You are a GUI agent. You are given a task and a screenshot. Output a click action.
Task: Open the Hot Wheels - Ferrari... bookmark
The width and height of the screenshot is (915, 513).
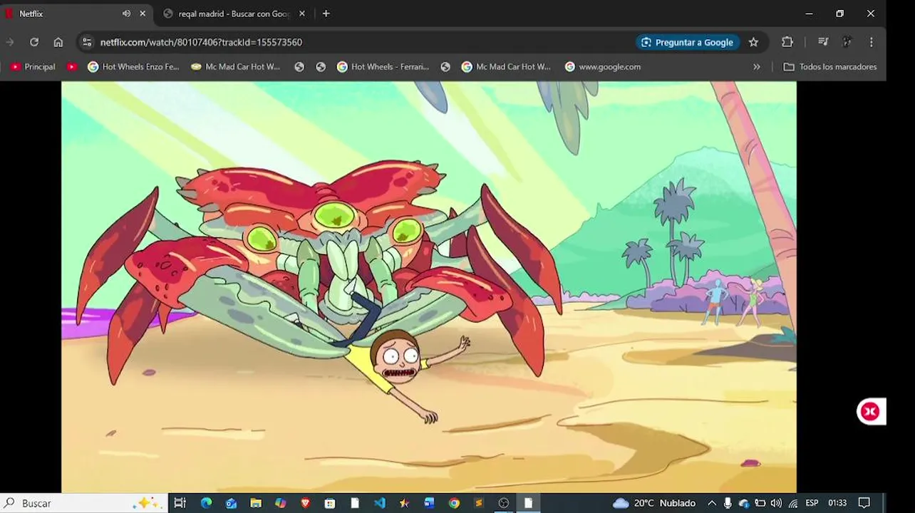click(383, 66)
